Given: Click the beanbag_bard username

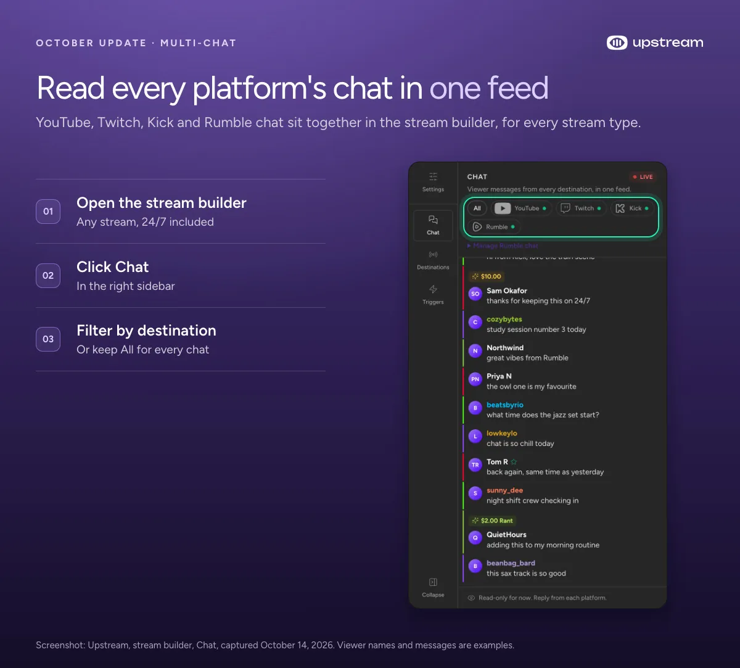Looking at the screenshot, I should pyautogui.click(x=511, y=563).
